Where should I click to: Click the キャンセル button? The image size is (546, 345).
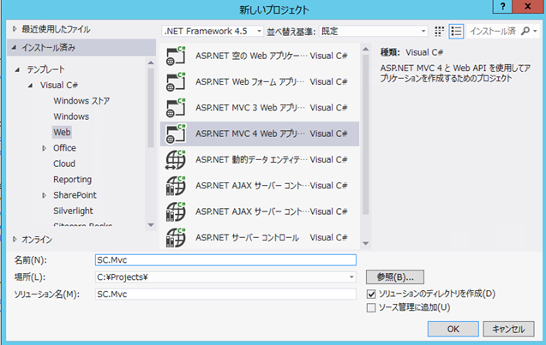tap(508, 329)
